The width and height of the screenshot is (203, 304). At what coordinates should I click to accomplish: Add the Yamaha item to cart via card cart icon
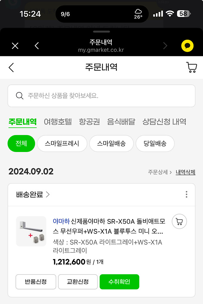[179, 221]
